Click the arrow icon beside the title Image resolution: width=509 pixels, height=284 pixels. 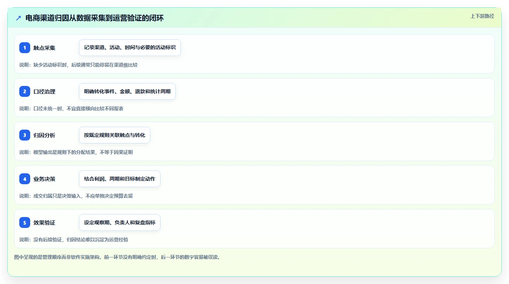pyautogui.click(x=19, y=18)
